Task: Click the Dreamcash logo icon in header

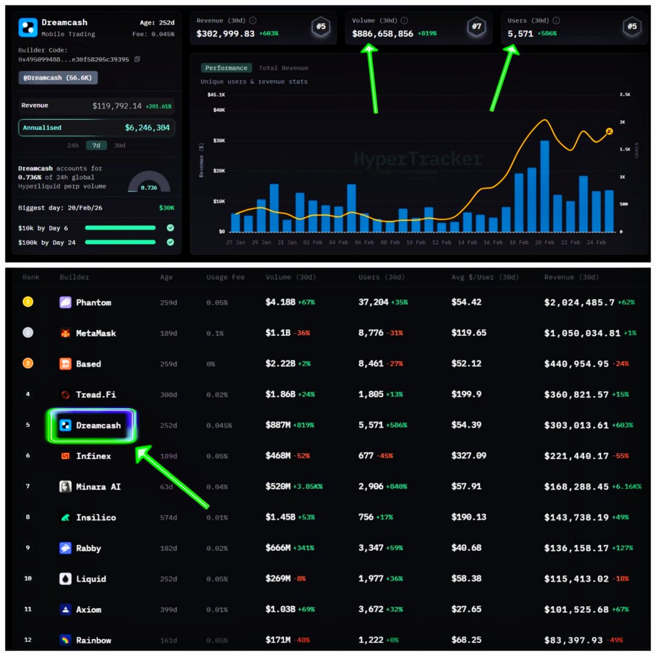Action: (27, 27)
